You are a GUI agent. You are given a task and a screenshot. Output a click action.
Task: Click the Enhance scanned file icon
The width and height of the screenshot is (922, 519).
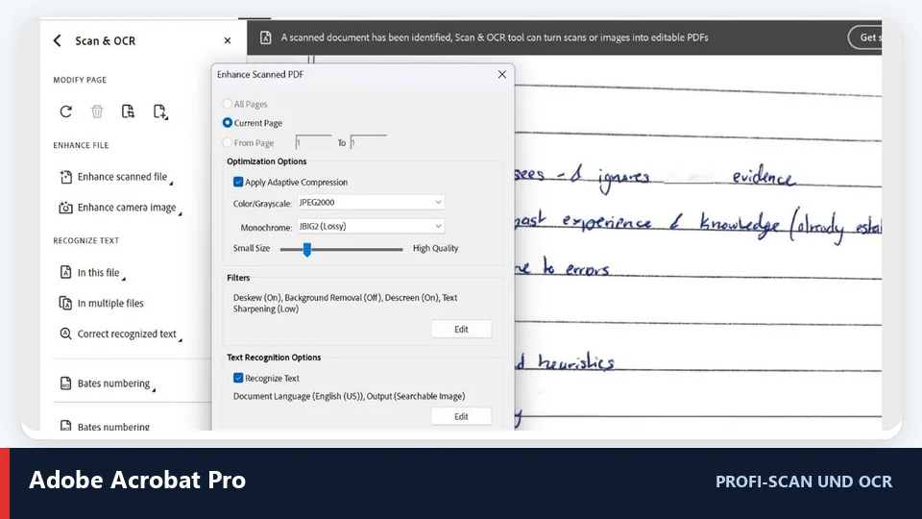coord(66,177)
